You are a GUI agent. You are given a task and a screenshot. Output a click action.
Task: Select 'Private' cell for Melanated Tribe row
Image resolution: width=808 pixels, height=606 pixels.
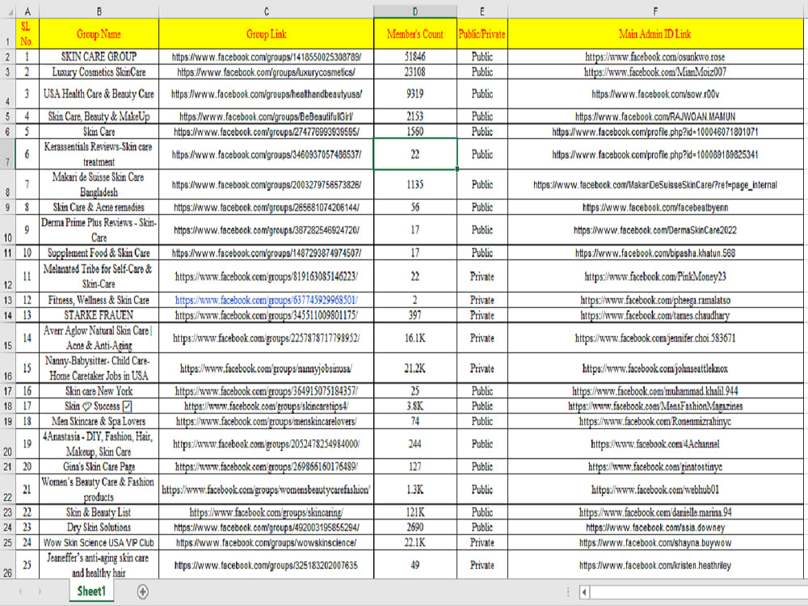(482, 276)
